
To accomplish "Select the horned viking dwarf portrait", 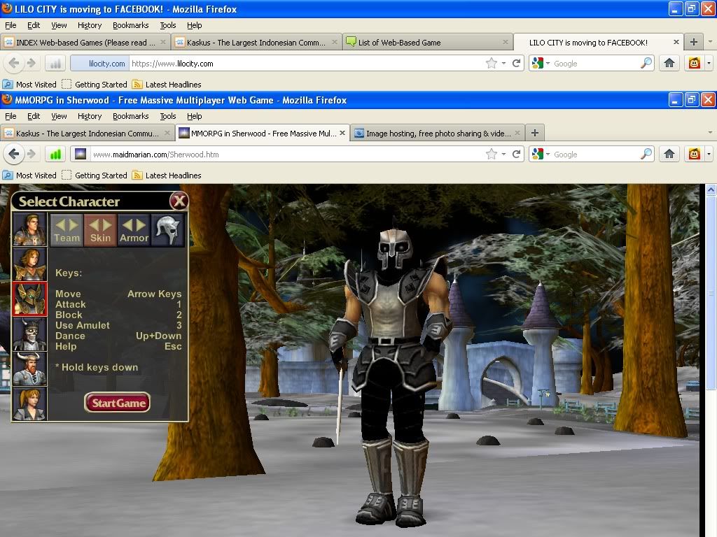I will point(29,368).
